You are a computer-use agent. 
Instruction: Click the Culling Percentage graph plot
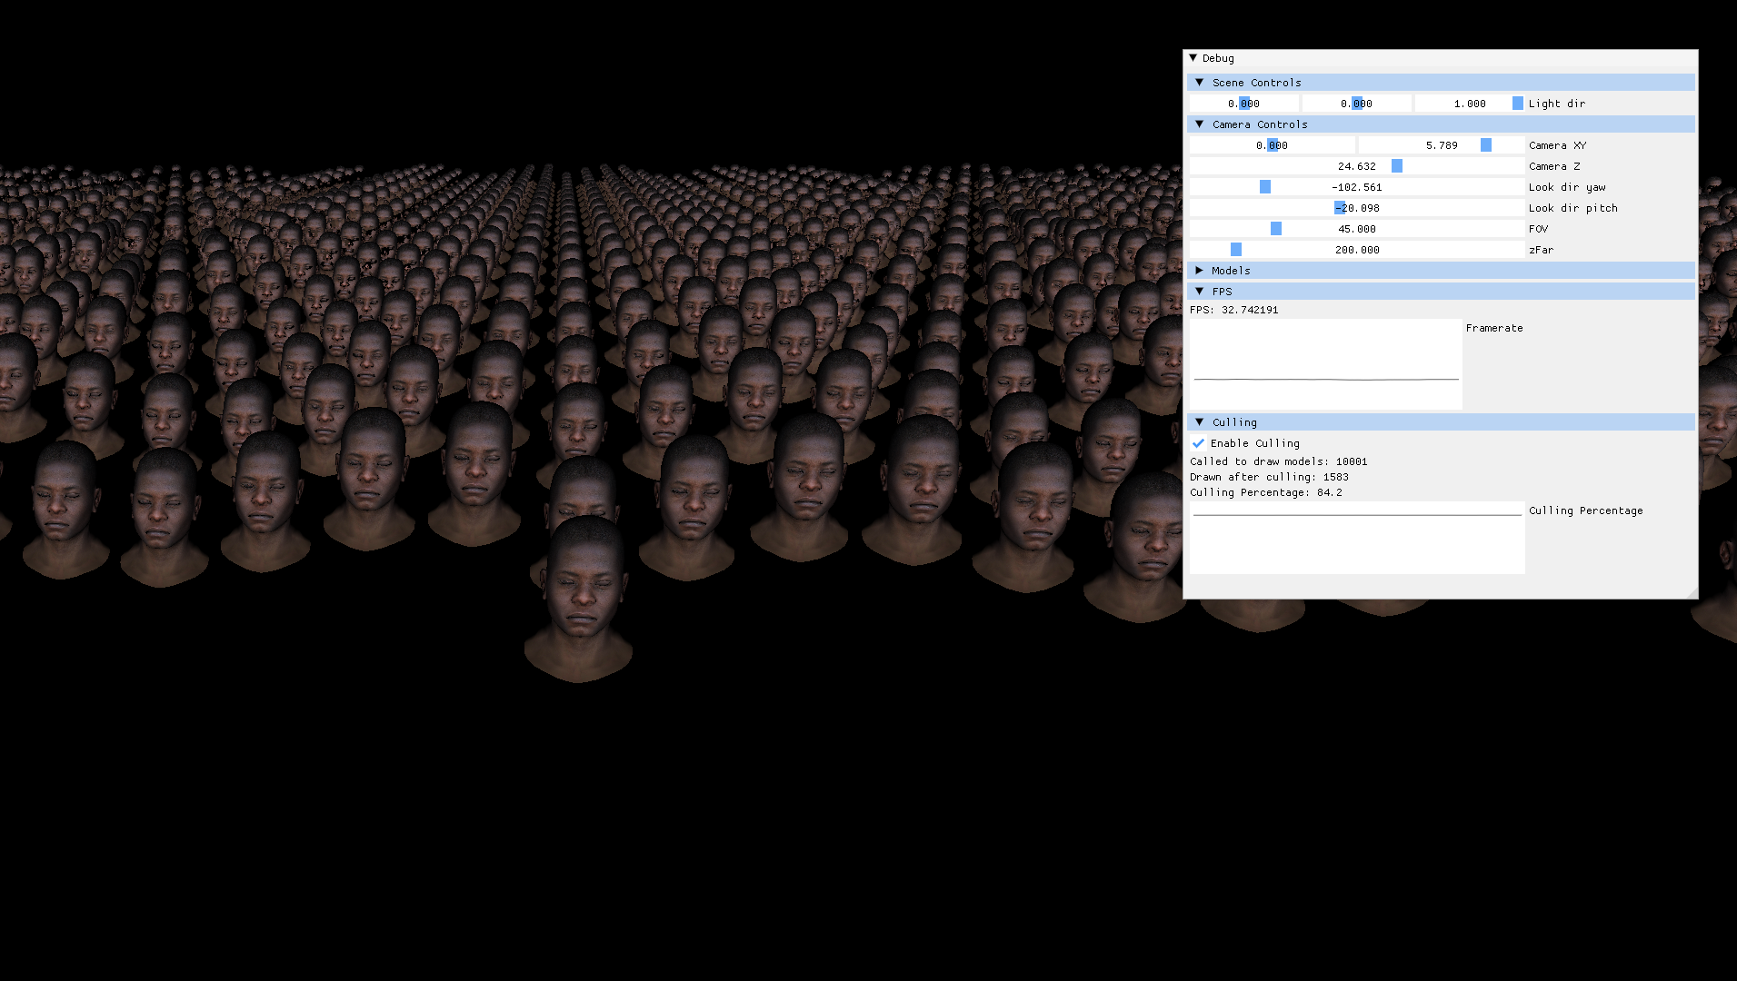tap(1357, 538)
